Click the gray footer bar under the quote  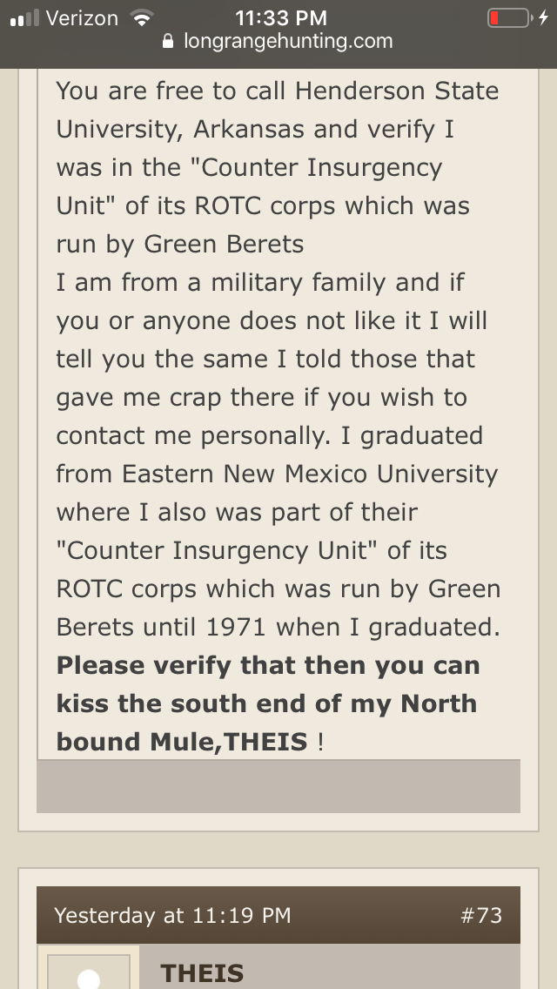tap(278, 786)
